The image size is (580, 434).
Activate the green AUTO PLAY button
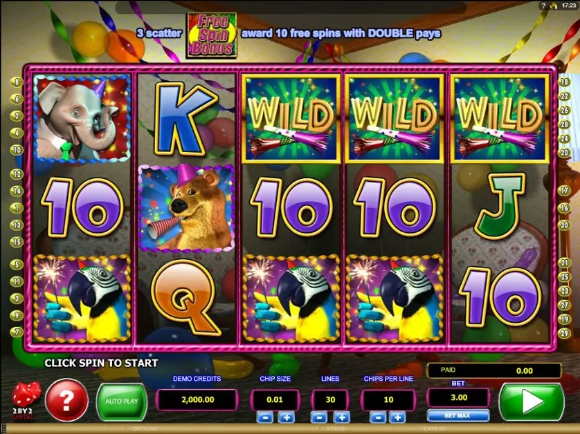click(x=121, y=402)
